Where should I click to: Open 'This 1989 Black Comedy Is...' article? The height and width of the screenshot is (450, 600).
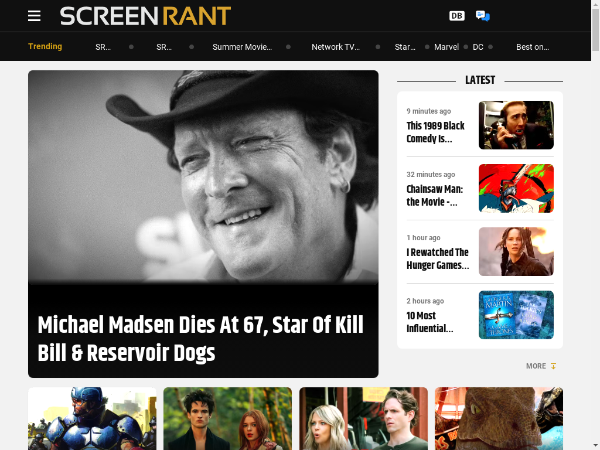[435, 132]
